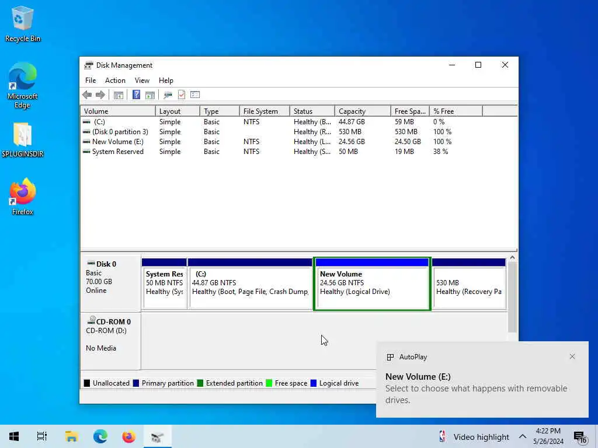Launch Edge from the taskbar
Image resolution: width=598 pixels, height=448 pixels.
click(100, 436)
